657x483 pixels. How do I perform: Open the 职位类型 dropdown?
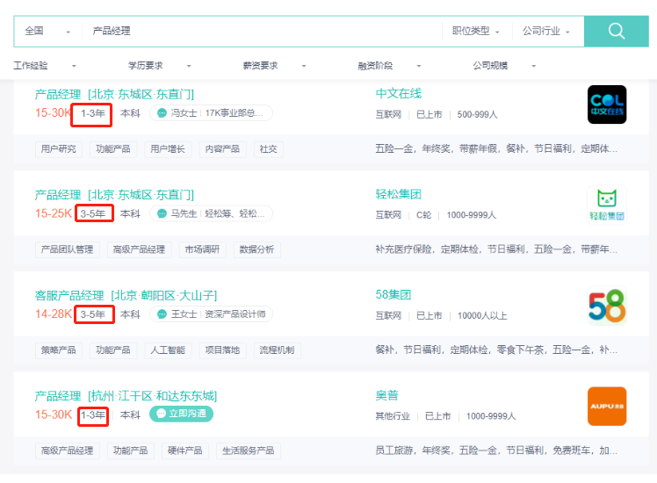pos(475,31)
